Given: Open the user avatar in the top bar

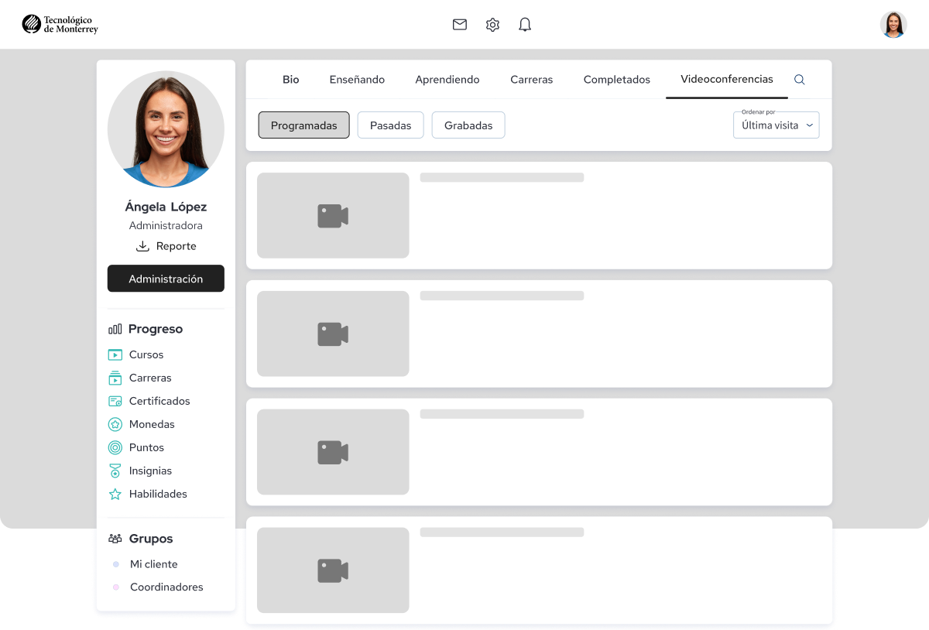Looking at the screenshot, I should [x=893, y=25].
